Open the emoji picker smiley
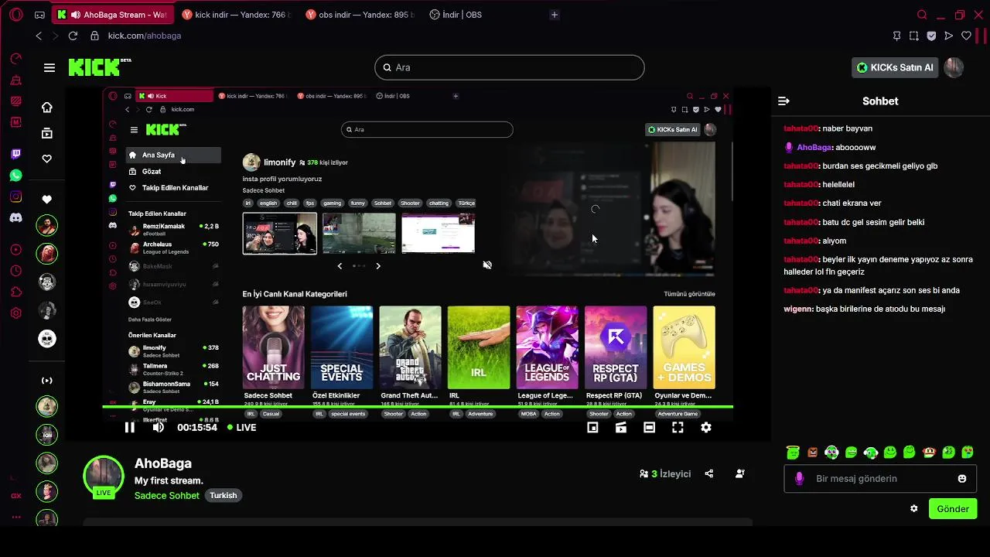The image size is (990, 557). pos(962,479)
